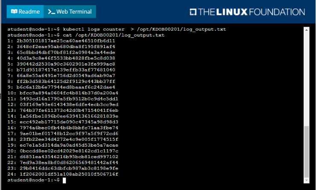Click the empty scrollbar track above the thumb
The height and width of the screenshot is (190, 316).
coord(306,79)
